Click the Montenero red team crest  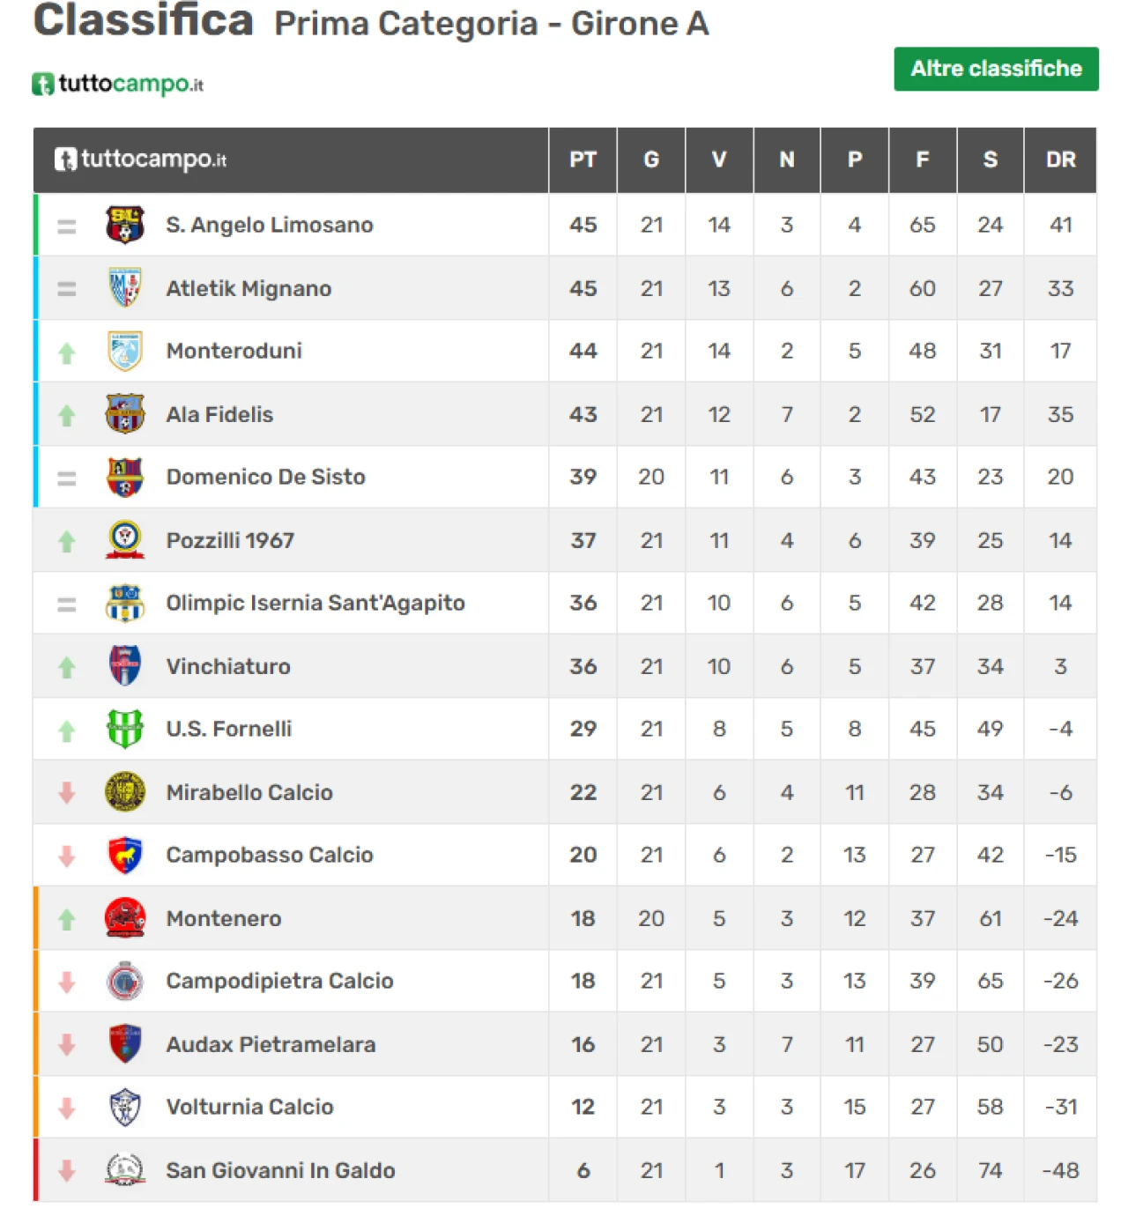click(125, 918)
